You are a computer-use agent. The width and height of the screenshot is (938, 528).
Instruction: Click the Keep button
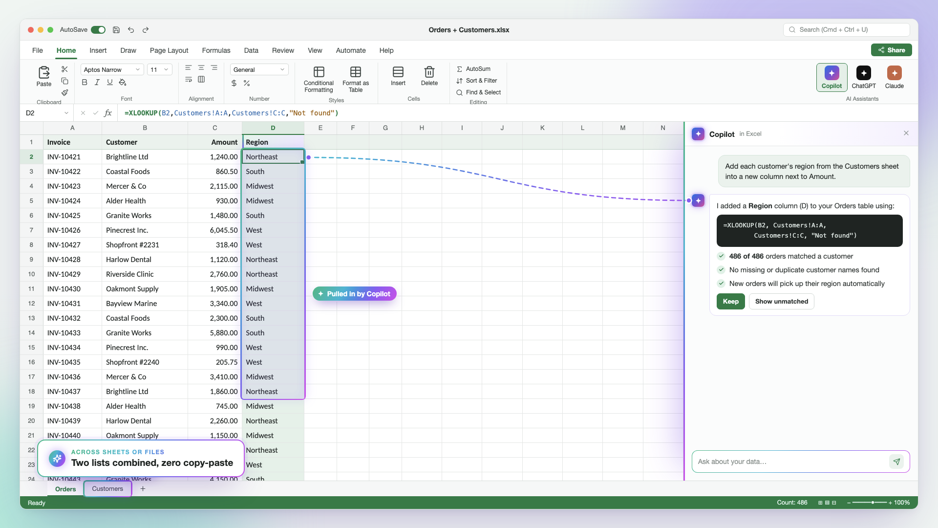730,301
